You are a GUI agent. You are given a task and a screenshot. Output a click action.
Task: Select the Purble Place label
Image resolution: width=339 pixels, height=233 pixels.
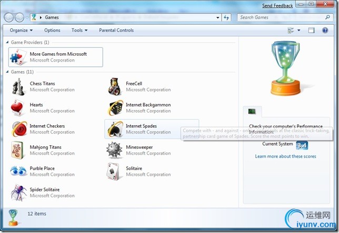click(x=42, y=168)
